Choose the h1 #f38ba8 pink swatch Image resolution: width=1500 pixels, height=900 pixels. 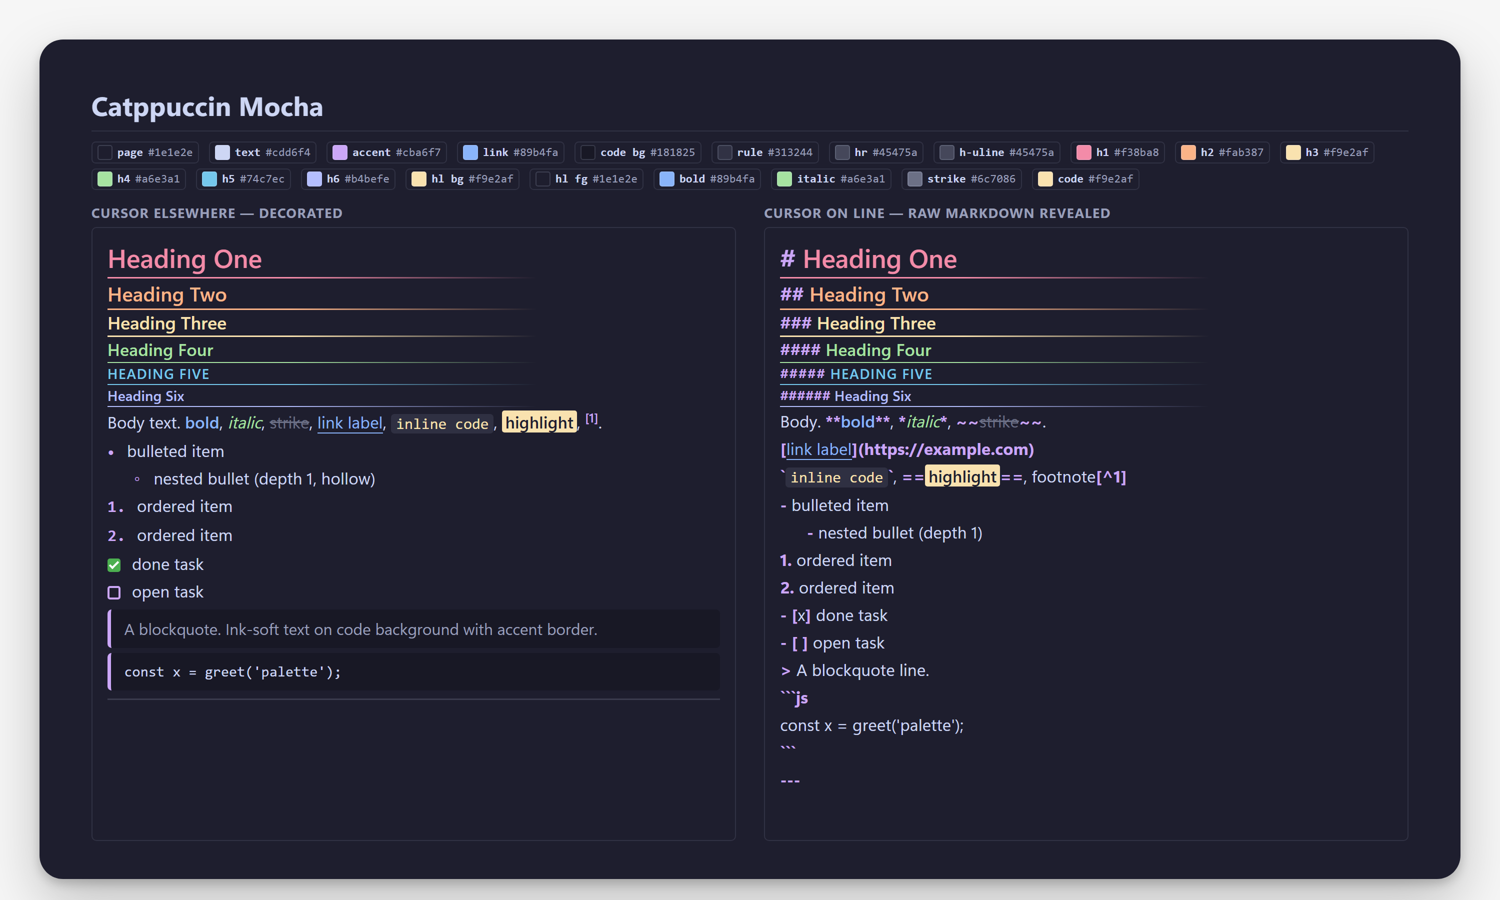1117,152
